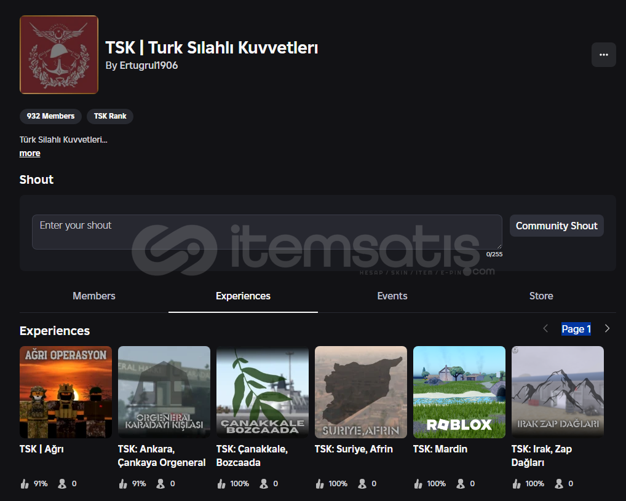Click the TSK group emblem image
This screenshot has width=626, height=501.
(x=59, y=55)
